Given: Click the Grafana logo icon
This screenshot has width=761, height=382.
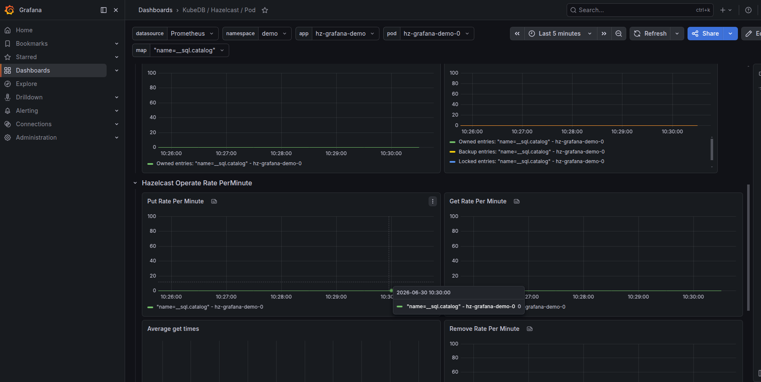Looking at the screenshot, I should coord(9,10).
